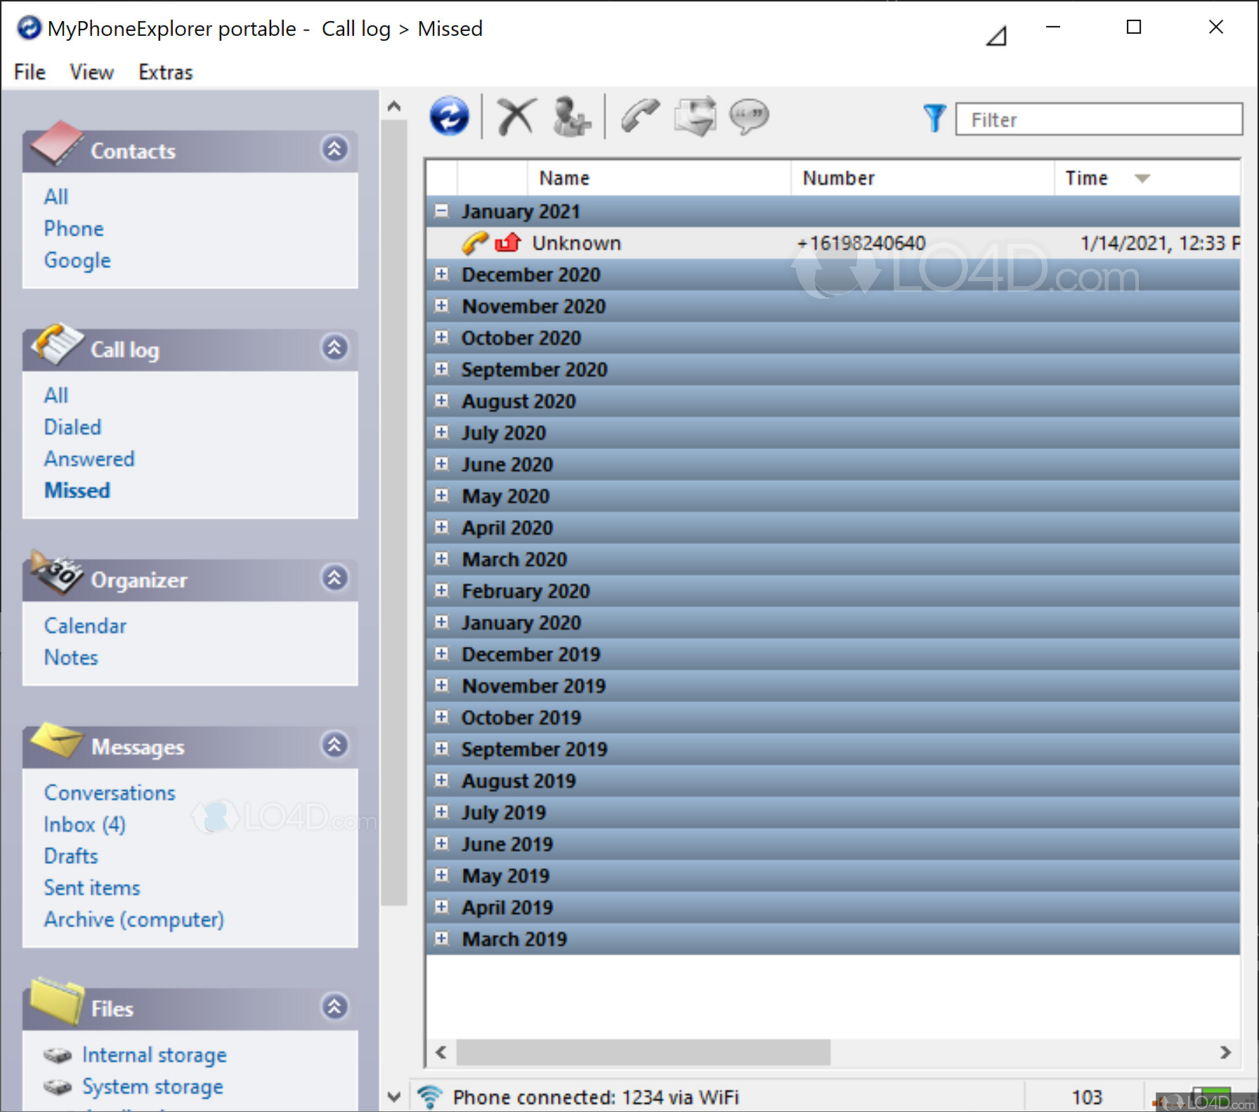Screen dimensions: 1259x1112
Task: Open Dialed calls list
Action: (72, 427)
